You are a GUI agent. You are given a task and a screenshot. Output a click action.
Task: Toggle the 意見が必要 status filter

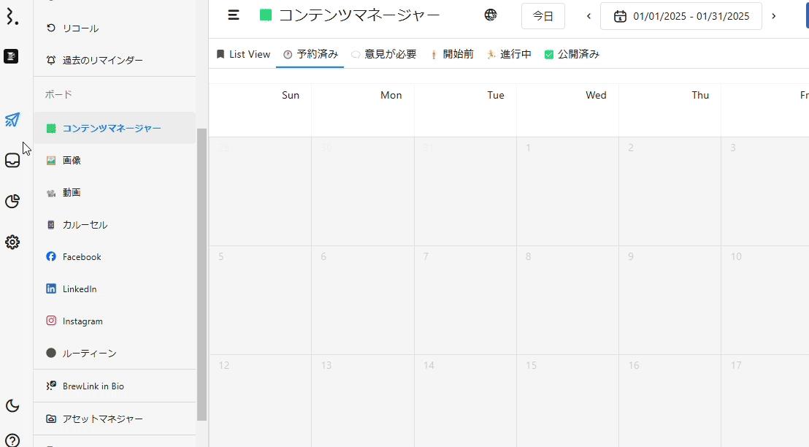click(x=383, y=55)
